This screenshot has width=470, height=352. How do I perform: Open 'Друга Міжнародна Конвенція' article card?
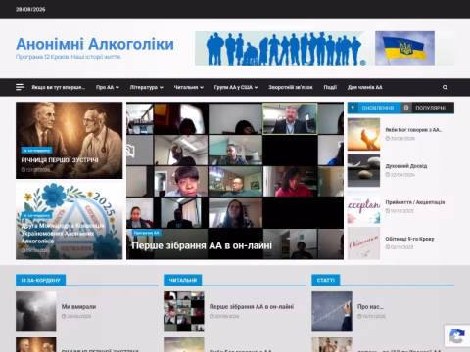point(63,234)
